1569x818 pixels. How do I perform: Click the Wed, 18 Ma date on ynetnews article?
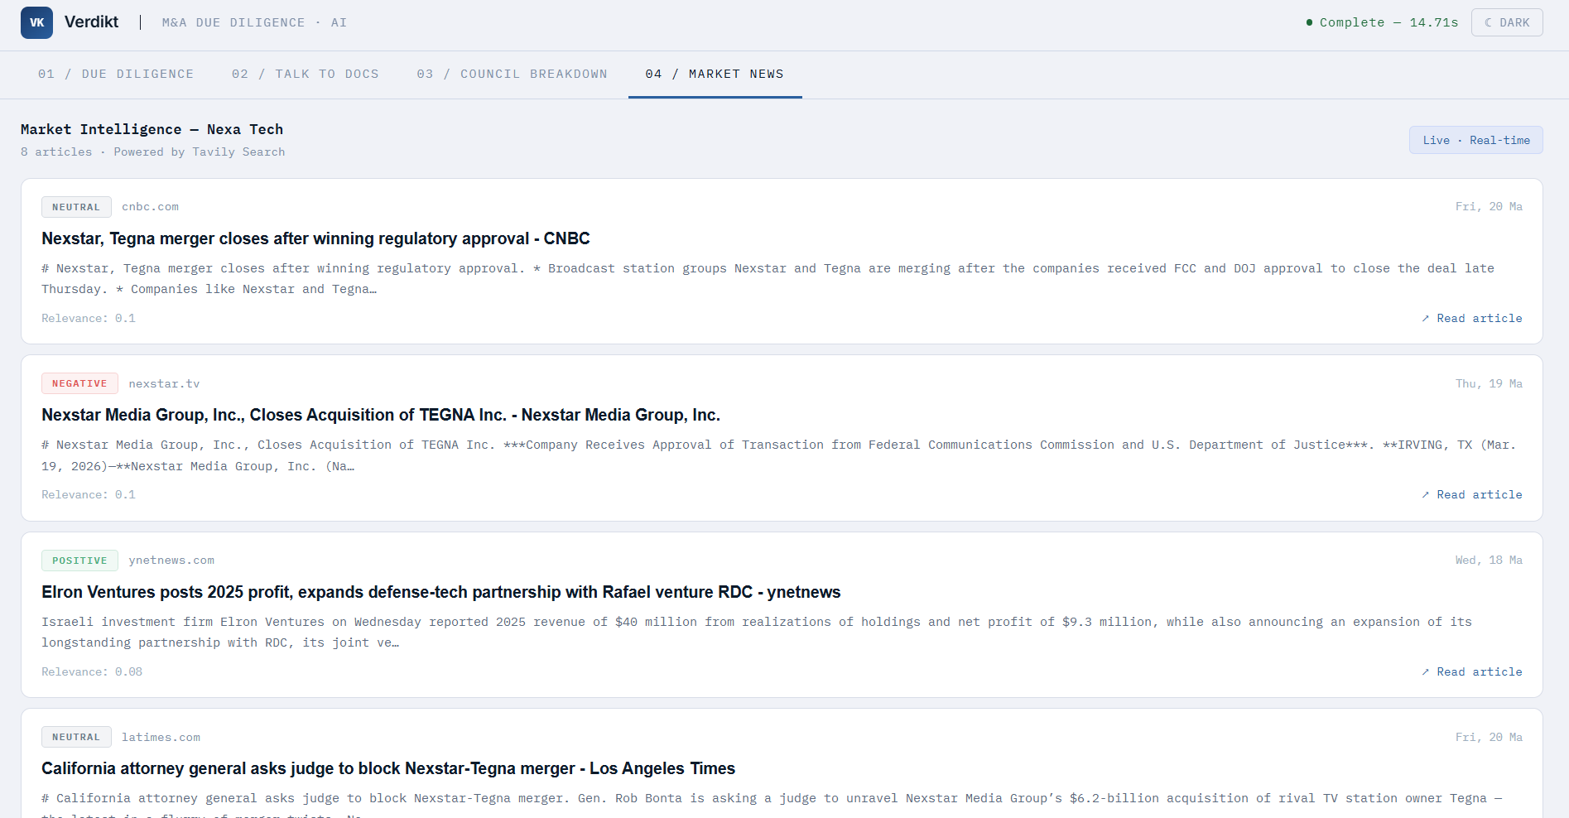coord(1489,561)
